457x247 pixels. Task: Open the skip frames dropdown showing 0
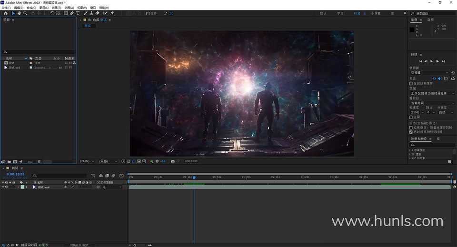pyautogui.click(x=431, y=112)
